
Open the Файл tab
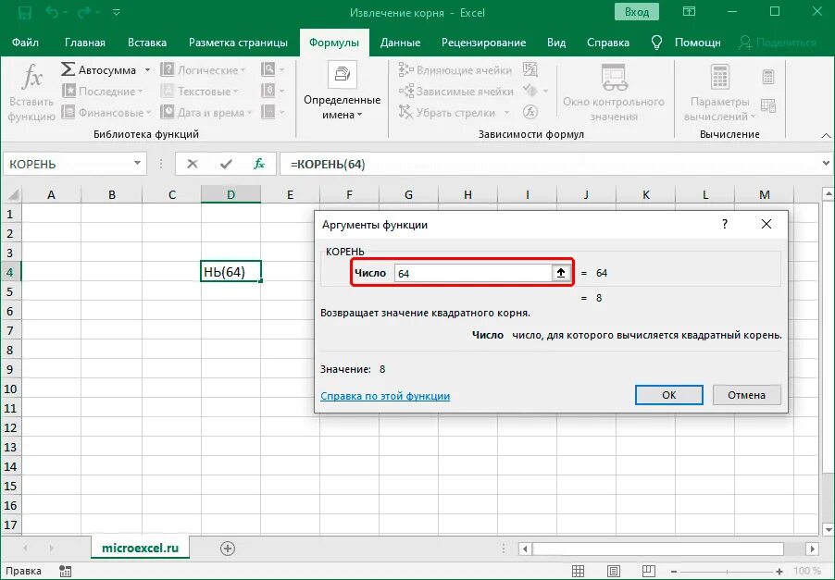tap(25, 42)
